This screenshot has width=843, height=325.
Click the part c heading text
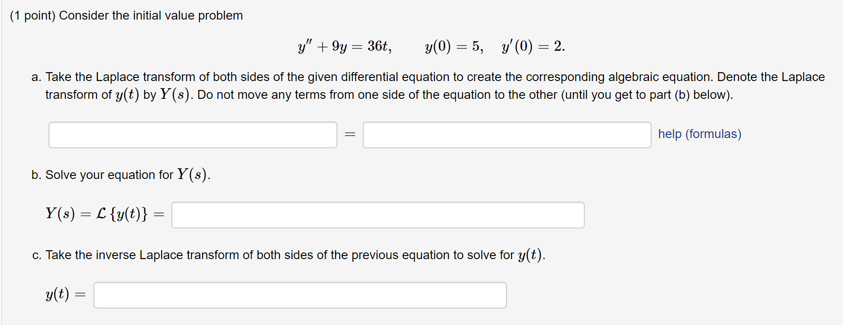[288, 255]
